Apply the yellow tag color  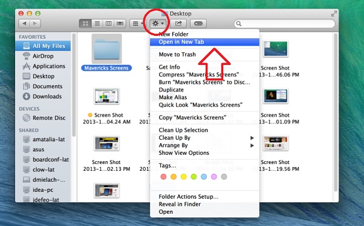tap(184, 177)
